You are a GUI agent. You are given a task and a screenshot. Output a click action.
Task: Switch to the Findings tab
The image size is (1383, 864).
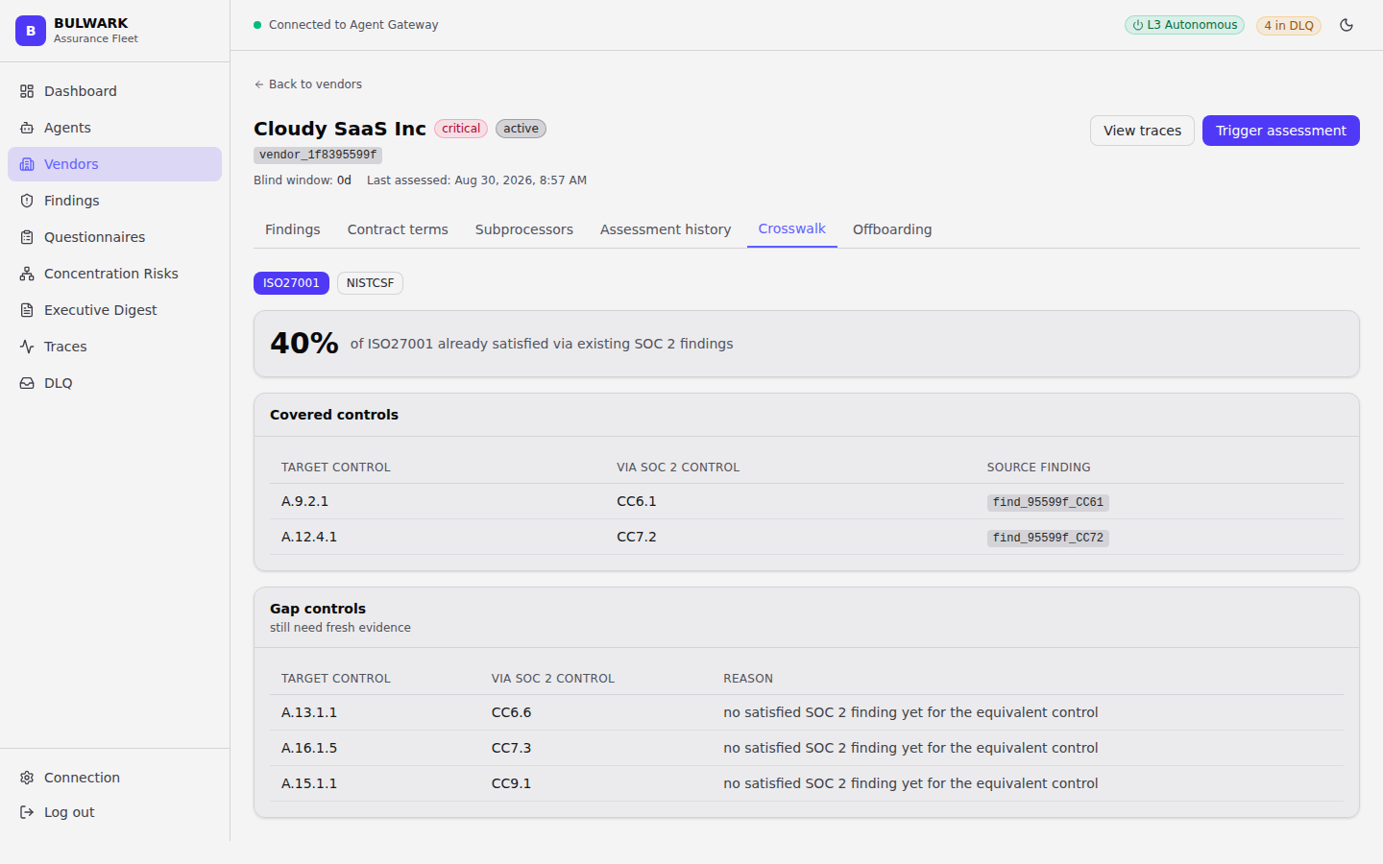(x=293, y=229)
